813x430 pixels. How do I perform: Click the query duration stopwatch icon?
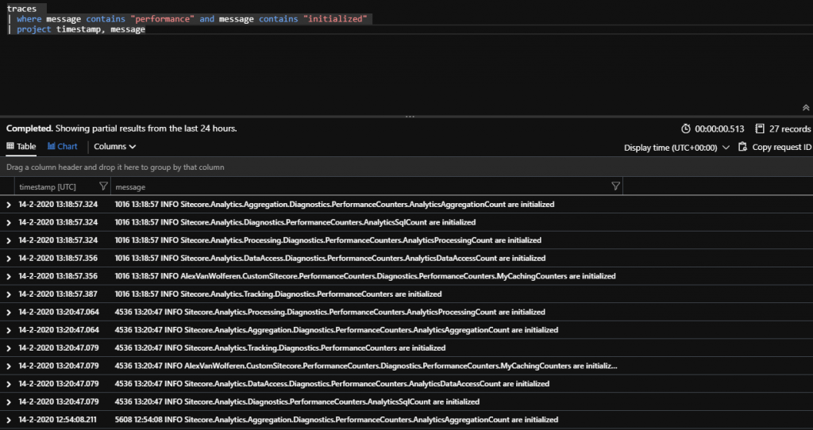coord(686,129)
